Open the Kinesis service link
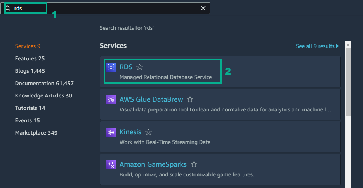This screenshot has height=188, width=363. click(130, 132)
